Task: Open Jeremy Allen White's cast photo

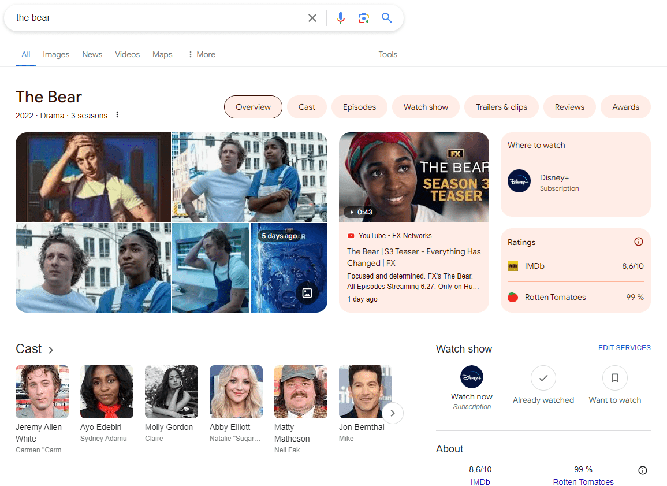Action: pos(42,392)
